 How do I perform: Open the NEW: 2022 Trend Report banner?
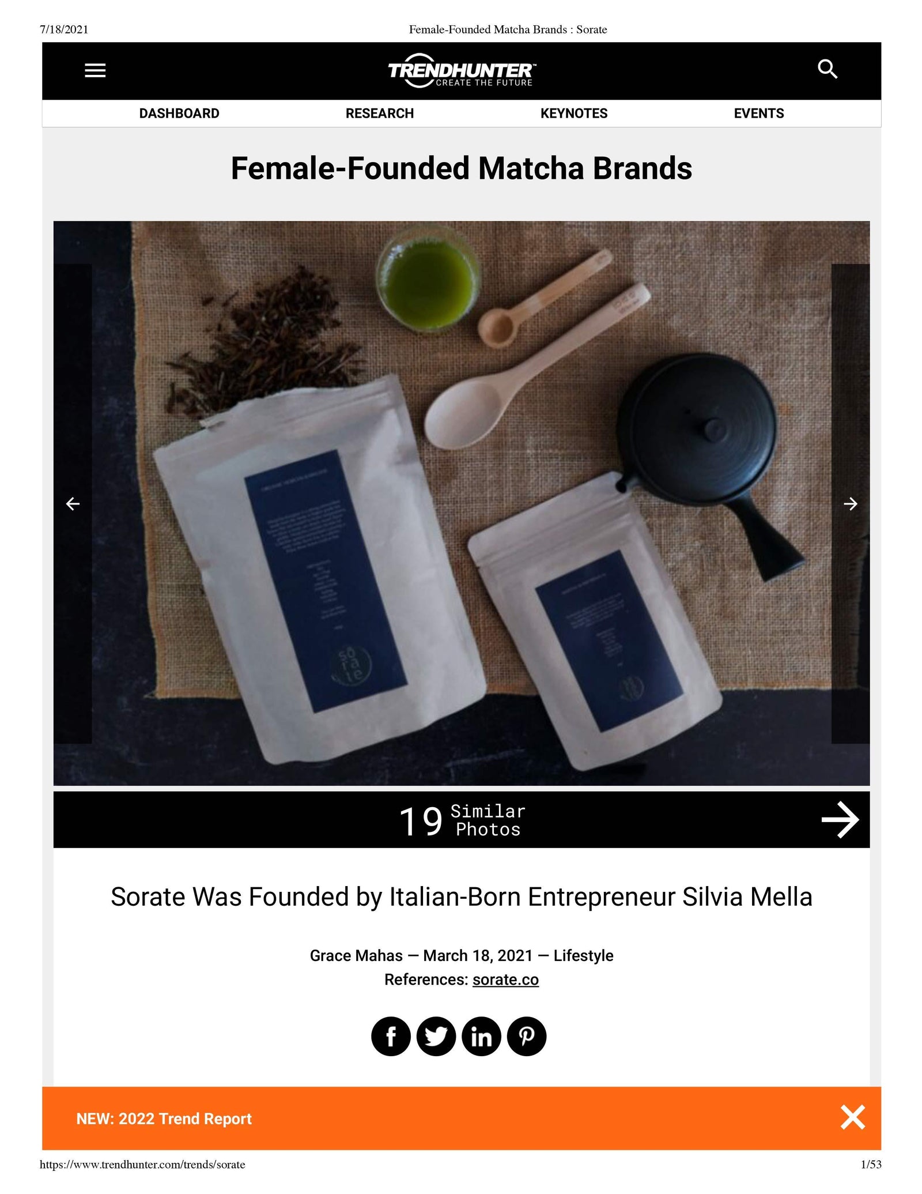point(164,1118)
